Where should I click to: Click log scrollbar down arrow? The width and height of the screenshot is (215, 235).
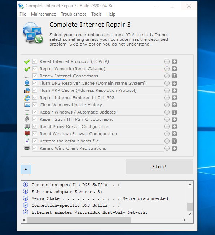pos(190,214)
